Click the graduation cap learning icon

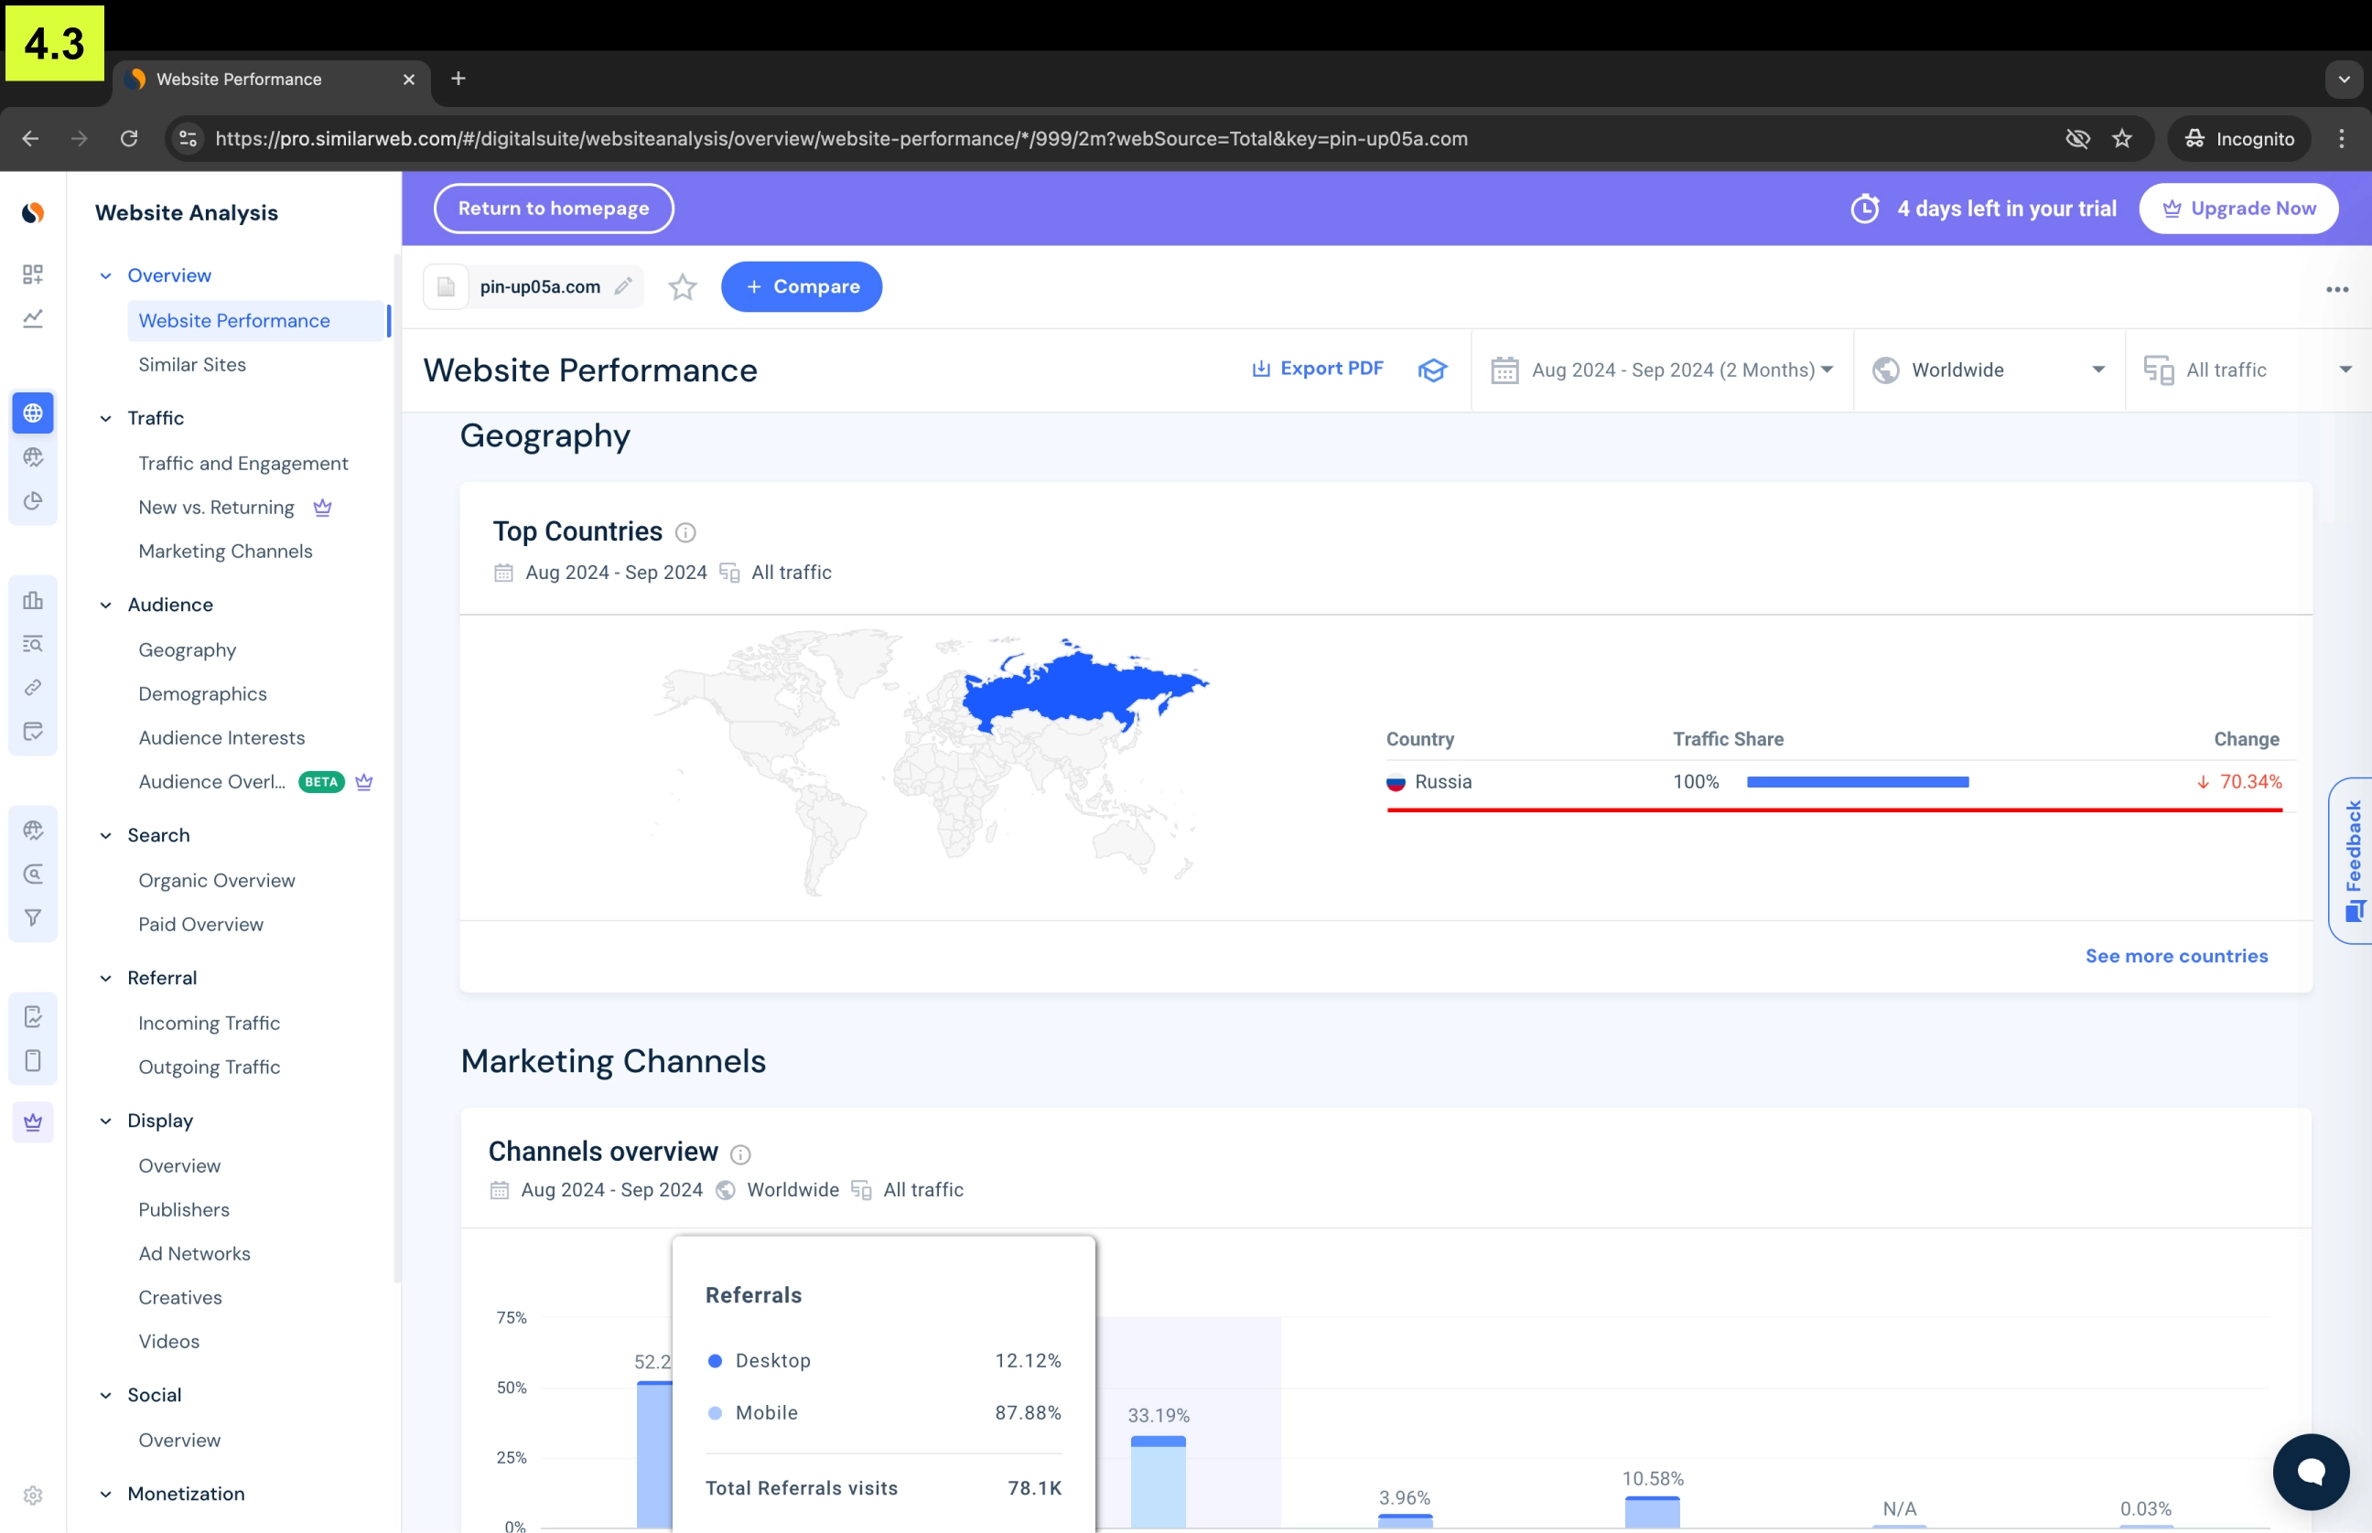click(x=1432, y=370)
